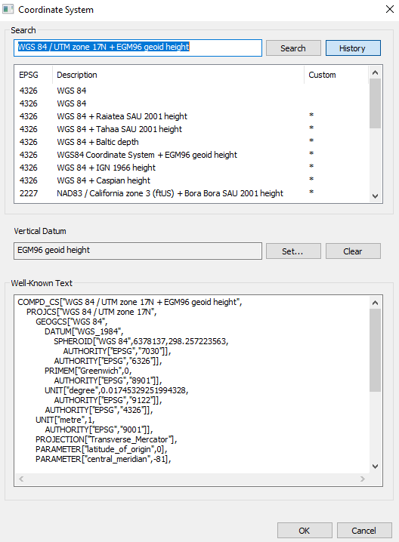Close the Coordinate System dialog

390,9
